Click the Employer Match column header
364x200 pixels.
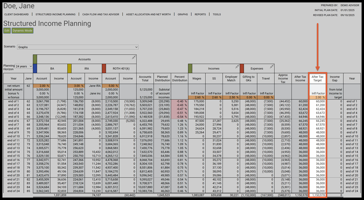tap(231, 78)
